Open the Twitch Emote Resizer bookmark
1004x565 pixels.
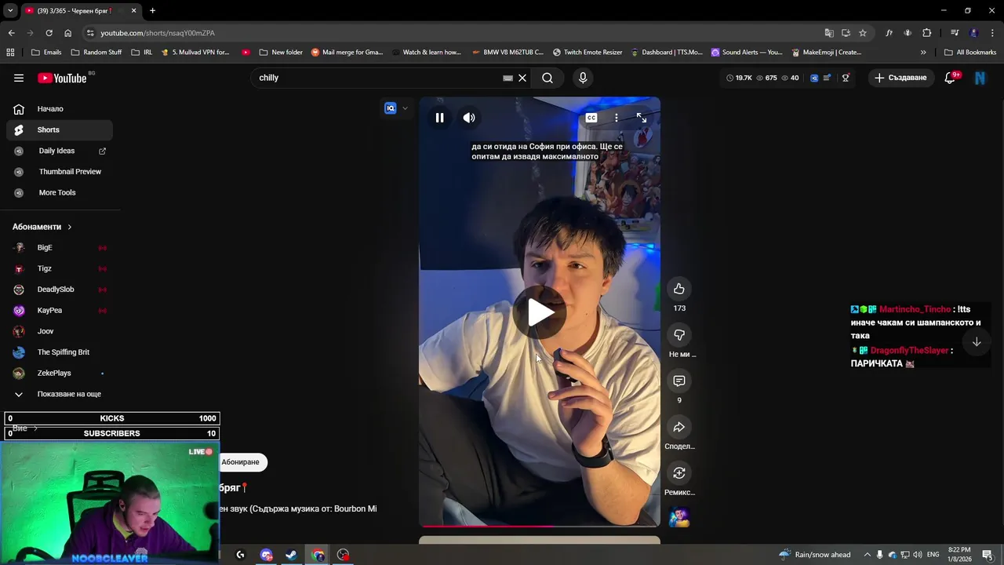587,53
